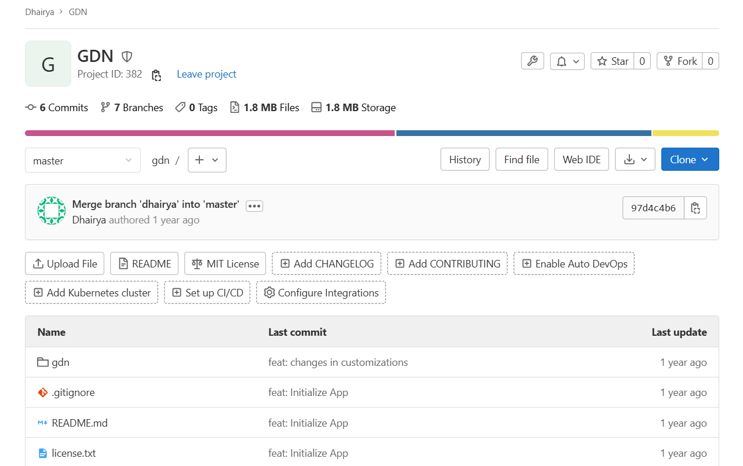Viewport: 743px width, 466px height.
Task: Open the 6 Commits link
Action: click(57, 108)
